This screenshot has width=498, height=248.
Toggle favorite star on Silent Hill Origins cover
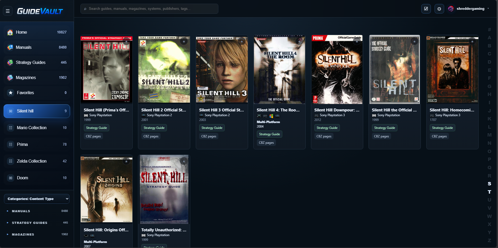tap(126, 162)
